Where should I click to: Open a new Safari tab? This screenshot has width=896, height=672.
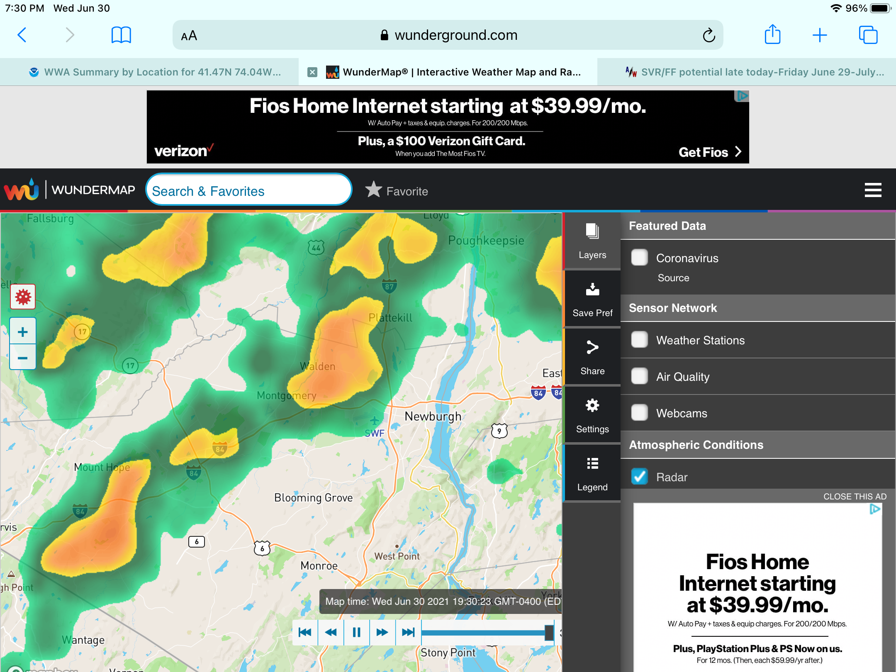pos(820,35)
